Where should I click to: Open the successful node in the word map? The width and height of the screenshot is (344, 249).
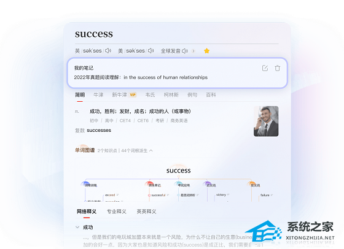[158, 195]
